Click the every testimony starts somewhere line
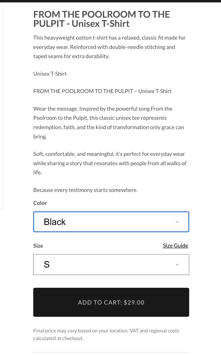This screenshot has width=221, height=355. point(85,190)
